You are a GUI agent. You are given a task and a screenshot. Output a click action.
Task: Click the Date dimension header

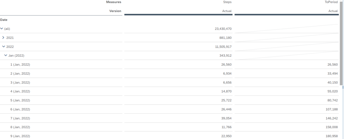[4, 20]
